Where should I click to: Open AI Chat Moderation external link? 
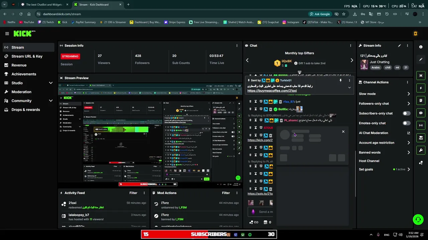tap(408, 133)
